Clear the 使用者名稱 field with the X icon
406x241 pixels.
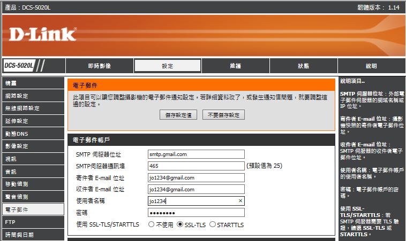tap(240, 201)
